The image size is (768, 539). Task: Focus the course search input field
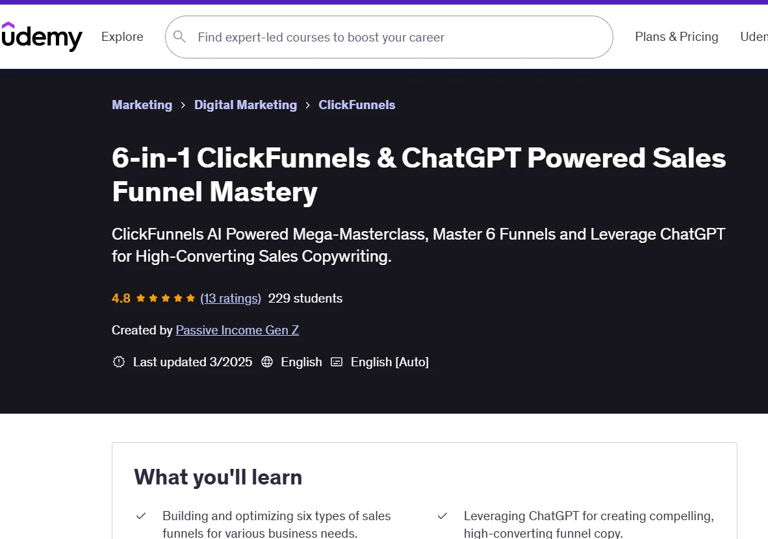point(390,37)
